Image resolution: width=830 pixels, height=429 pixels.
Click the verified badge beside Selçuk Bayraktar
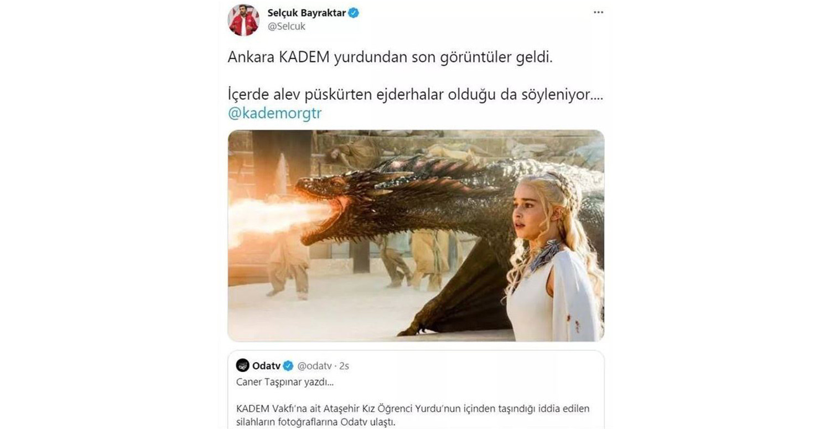(x=354, y=13)
